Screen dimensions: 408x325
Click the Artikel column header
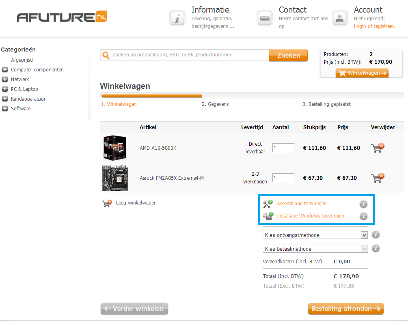[148, 127]
